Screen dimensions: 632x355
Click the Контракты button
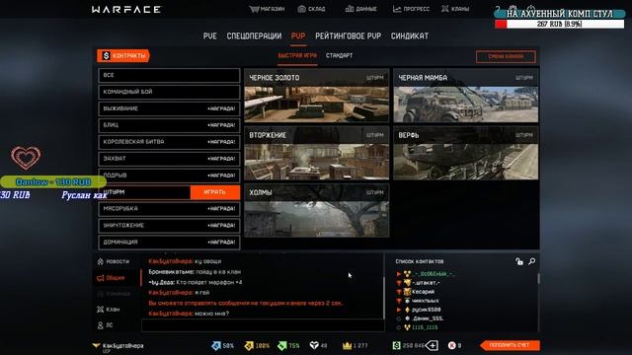(123, 56)
